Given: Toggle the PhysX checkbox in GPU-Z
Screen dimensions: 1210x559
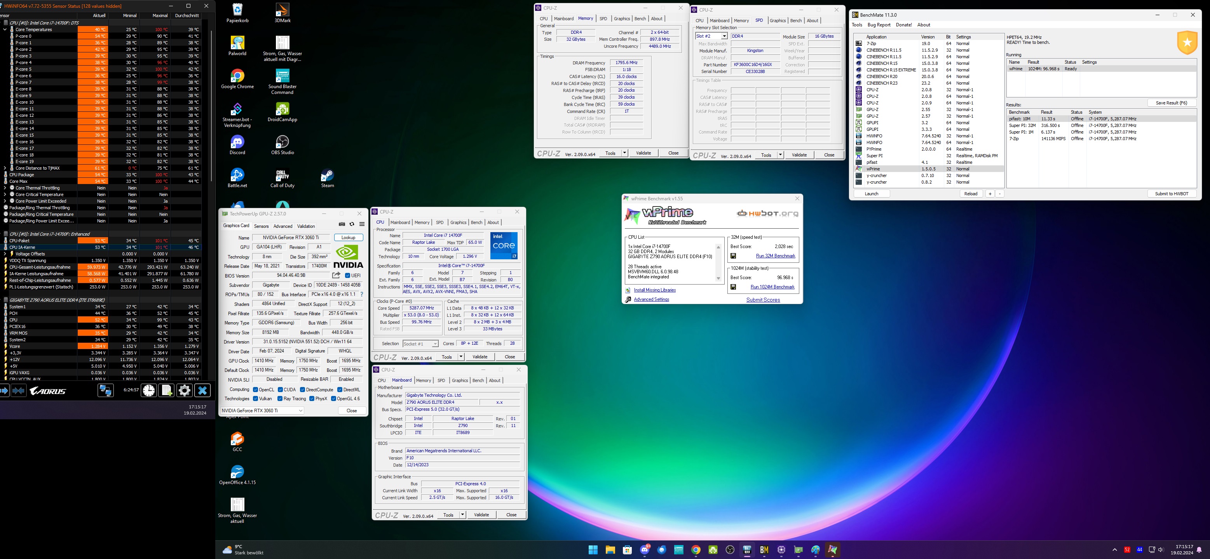Looking at the screenshot, I should click(x=311, y=398).
